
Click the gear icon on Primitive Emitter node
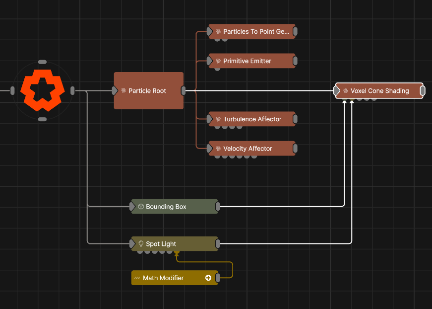(x=218, y=61)
